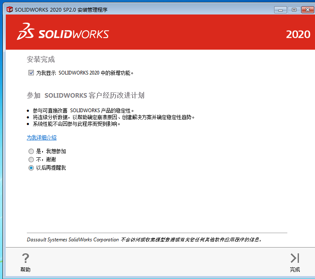
Task: Click the Dassault Systemes privacy notice text
Action: (x=144, y=240)
